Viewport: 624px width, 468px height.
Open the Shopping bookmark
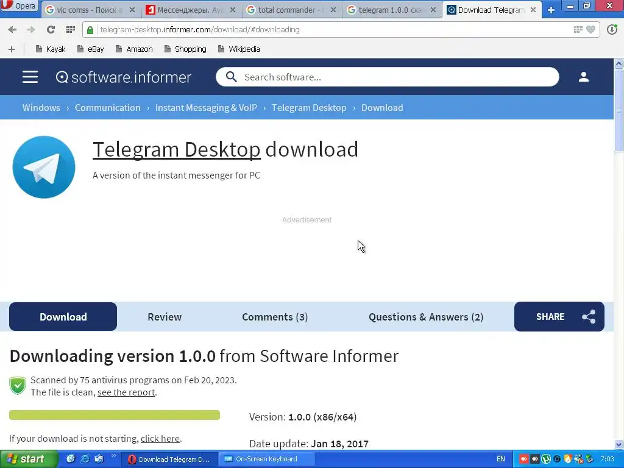[185, 49]
